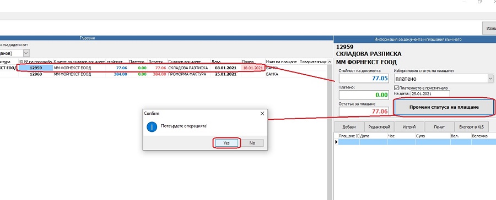Click Стойност на документа field 77.05
The width and height of the screenshot is (496, 200).
pos(364,78)
